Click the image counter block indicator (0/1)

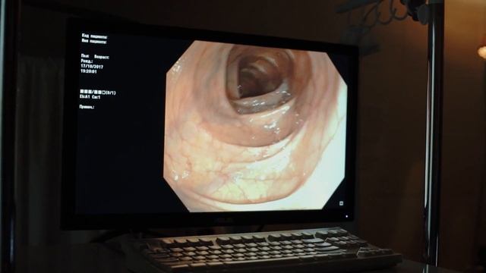(x=98, y=93)
